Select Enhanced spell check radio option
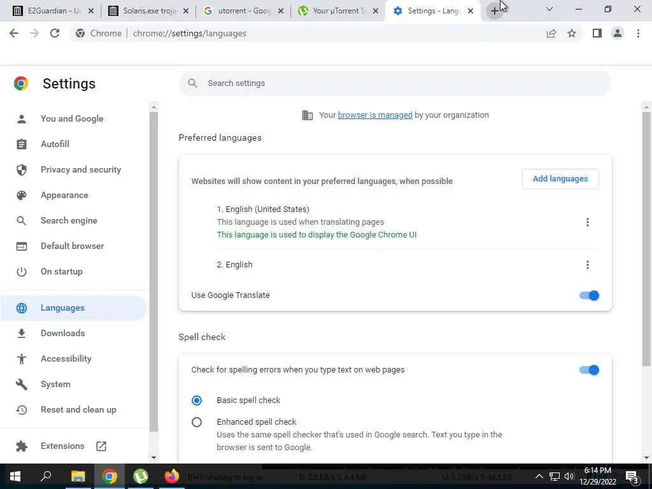Screen dimensions: 652x489 pos(197,422)
